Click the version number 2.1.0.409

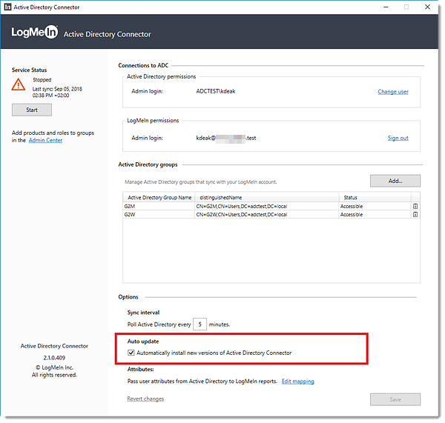pyautogui.click(x=54, y=358)
